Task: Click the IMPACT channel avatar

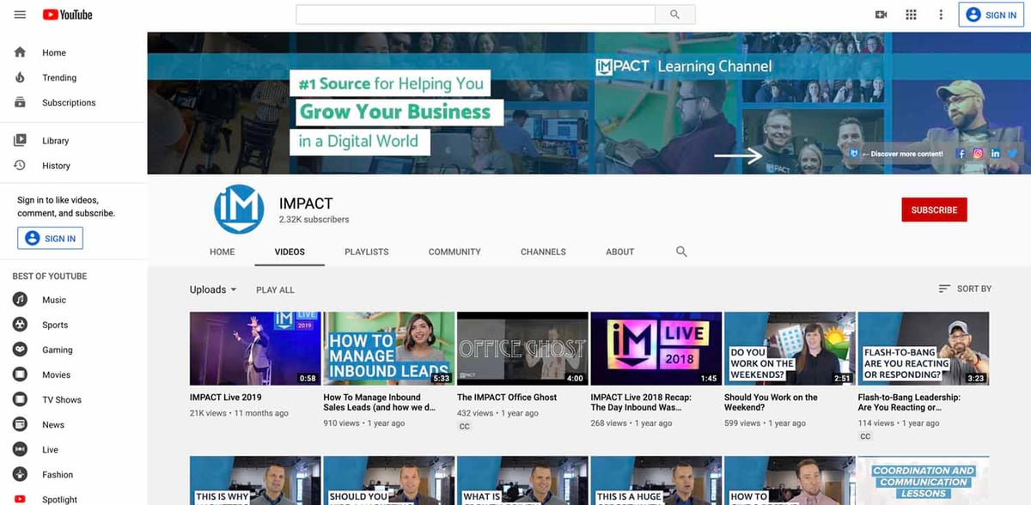Action: 239,210
